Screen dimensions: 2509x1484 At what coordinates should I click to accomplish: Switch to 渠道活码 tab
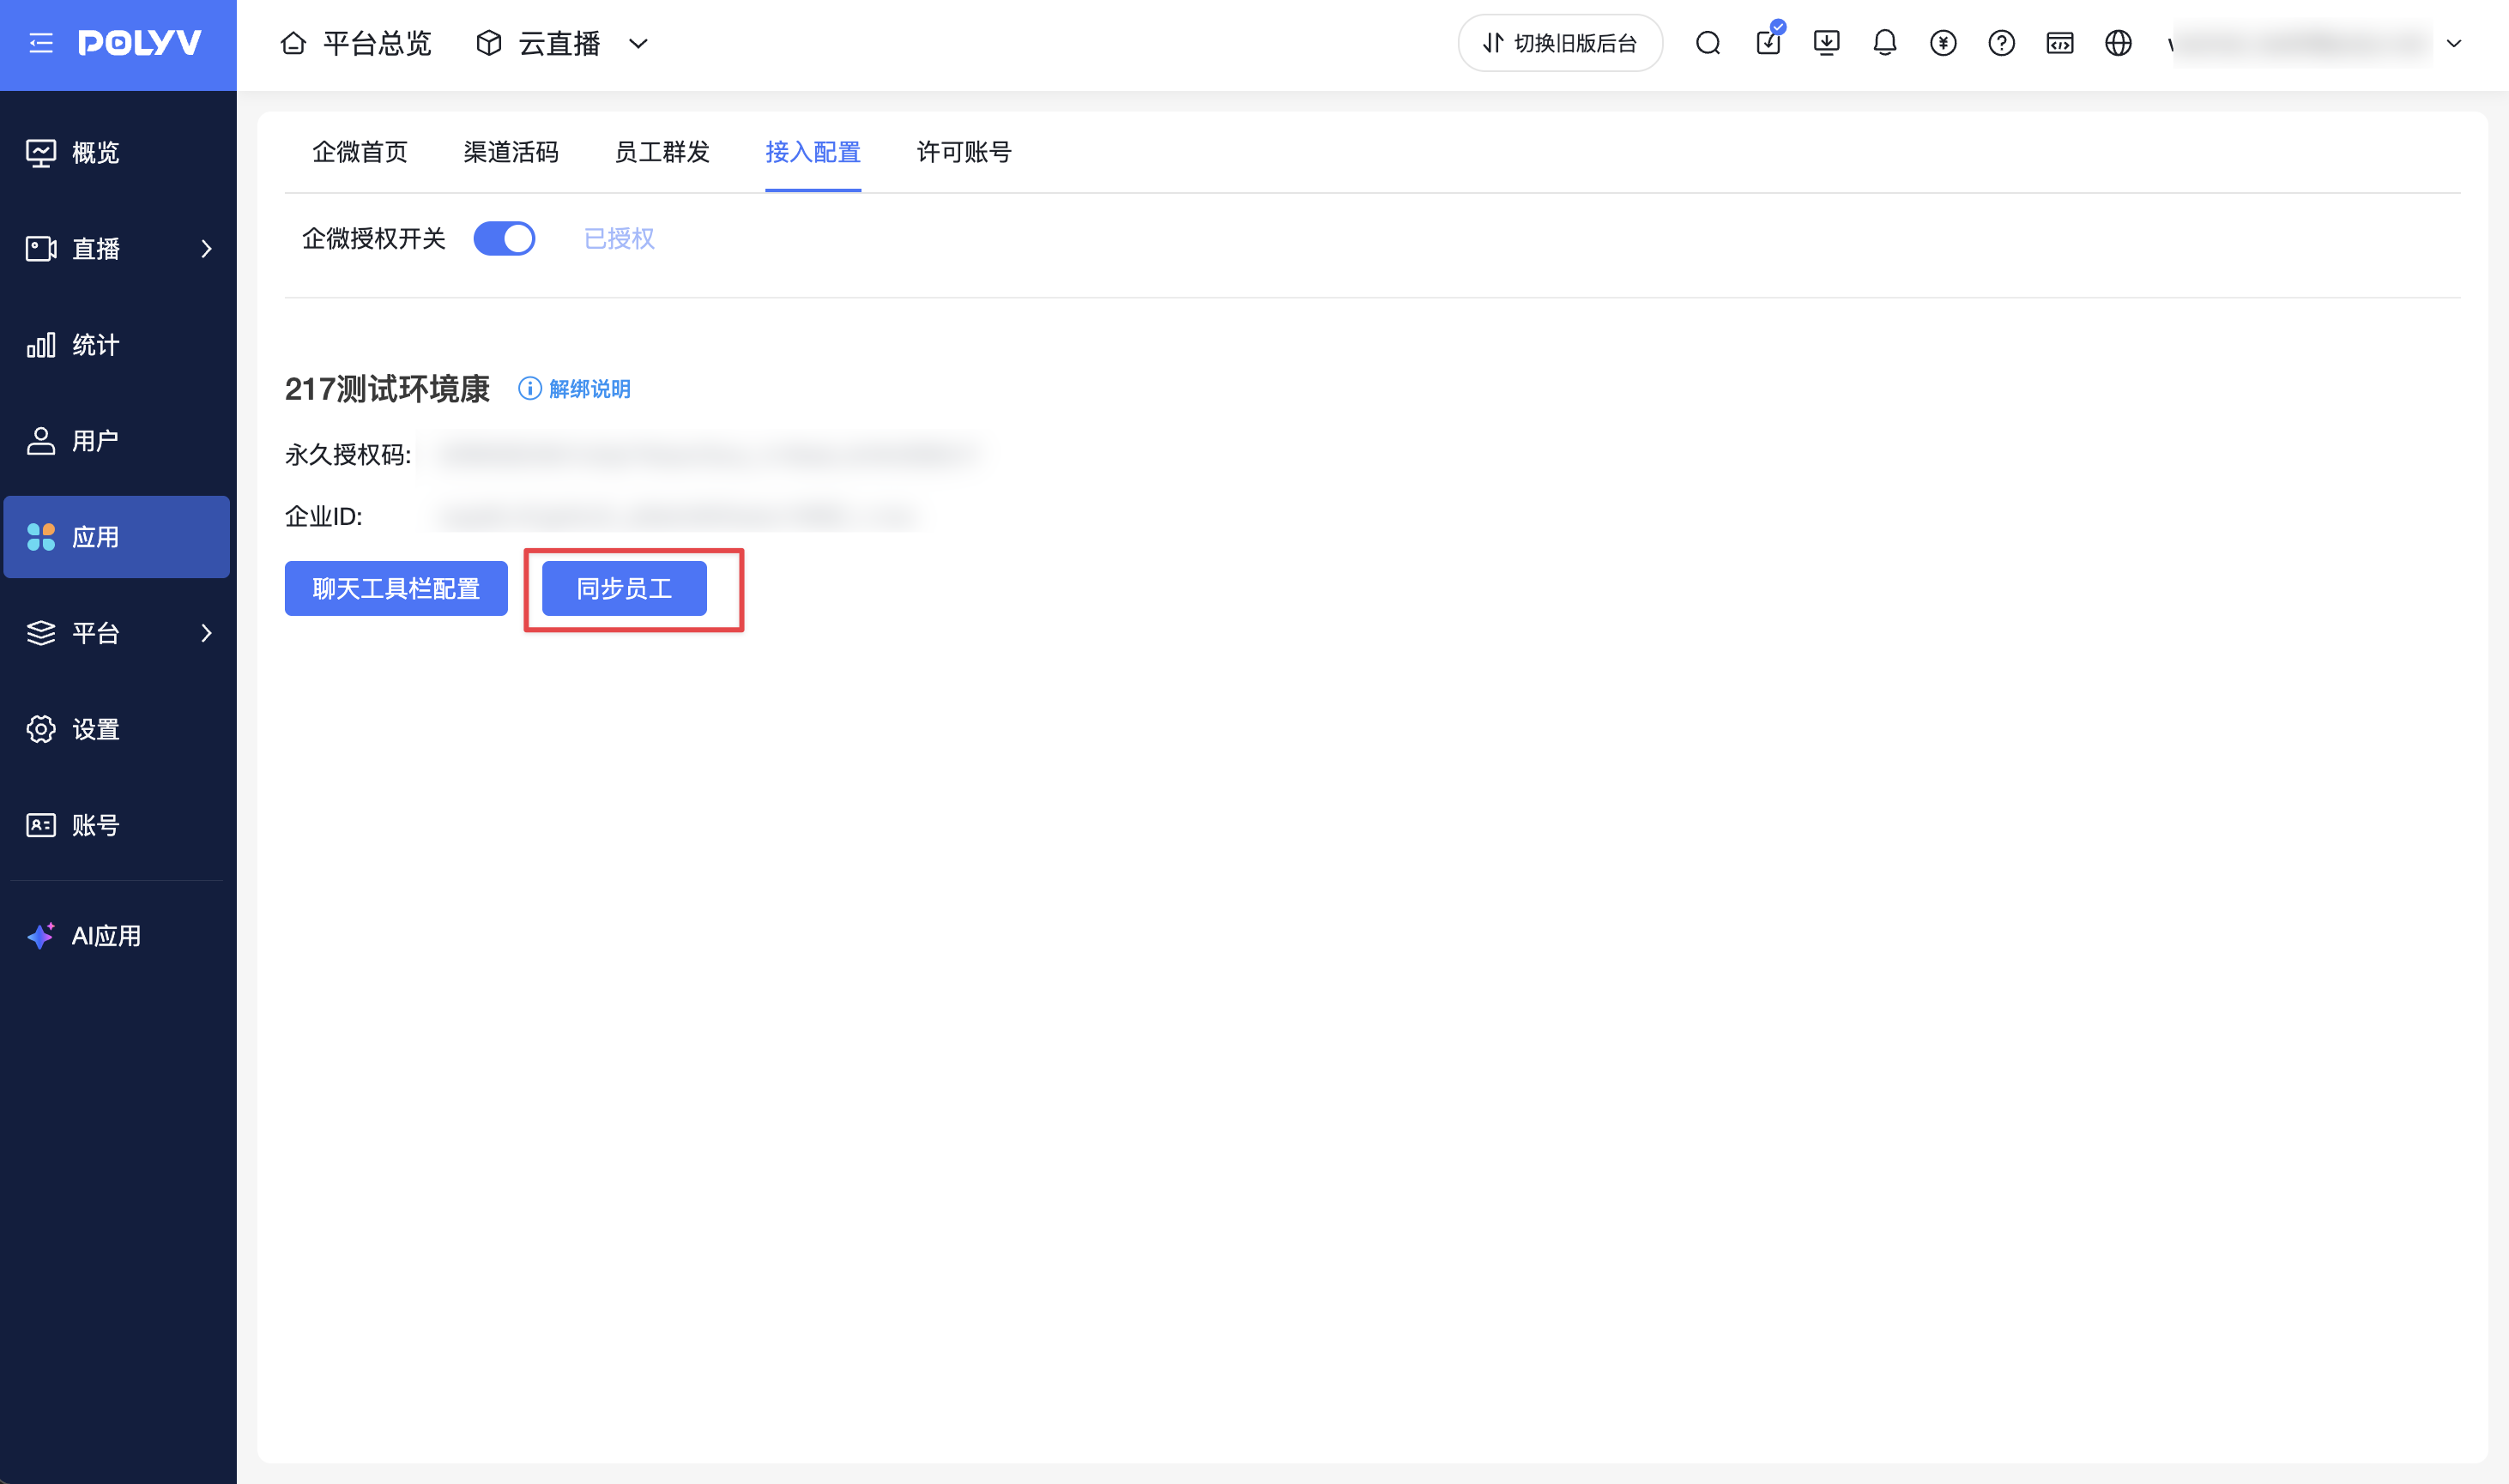click(511, 152)
